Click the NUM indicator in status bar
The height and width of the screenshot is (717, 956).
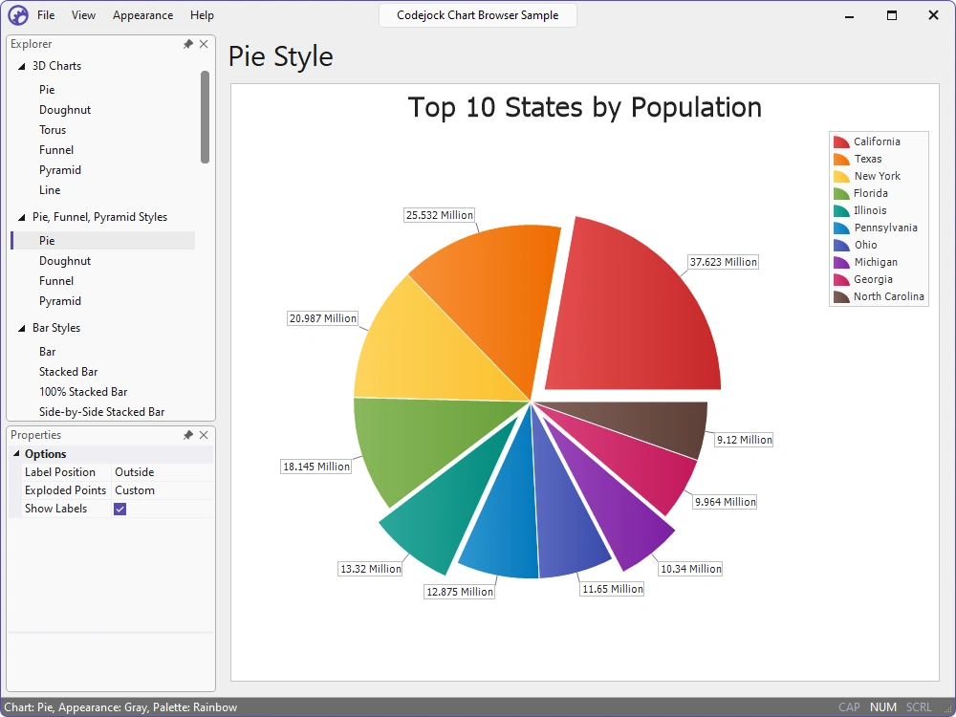(882, 707)
